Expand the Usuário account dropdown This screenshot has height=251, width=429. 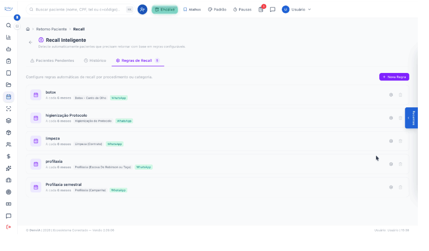click(297, 10)
